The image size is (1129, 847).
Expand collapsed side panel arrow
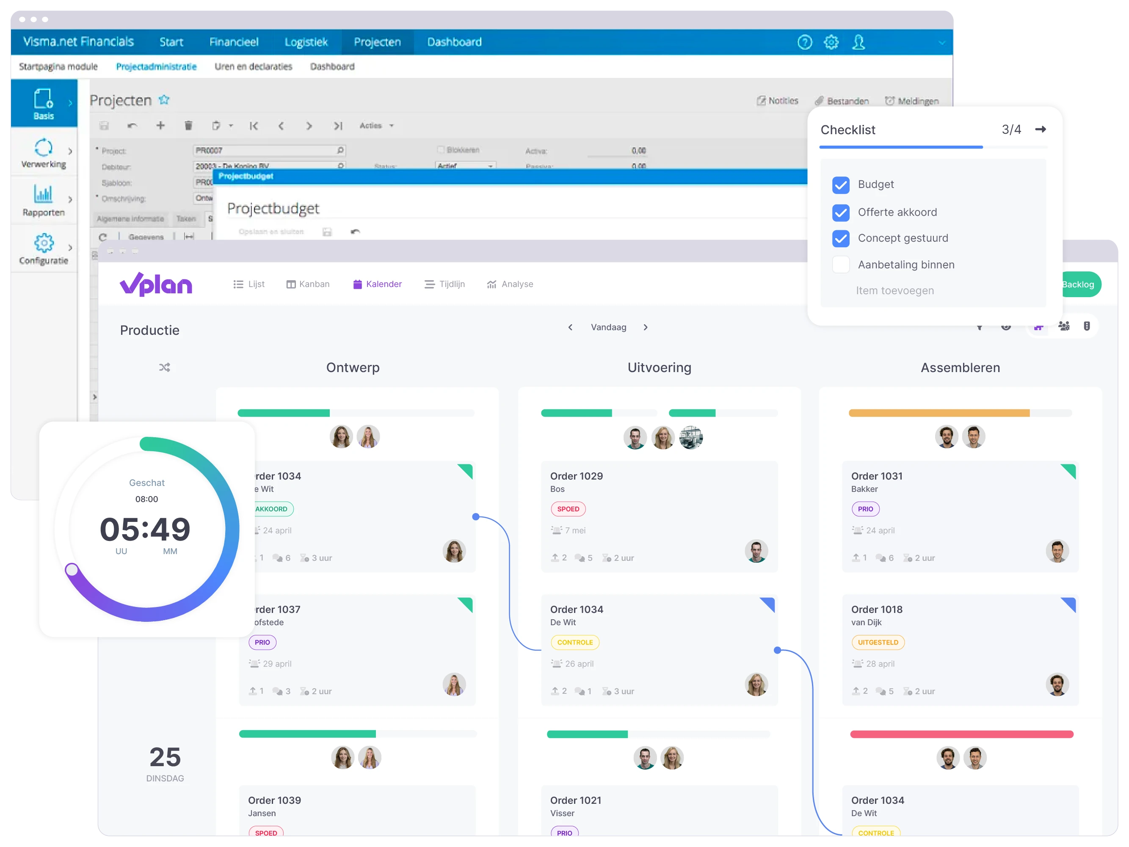pos(94,397)
